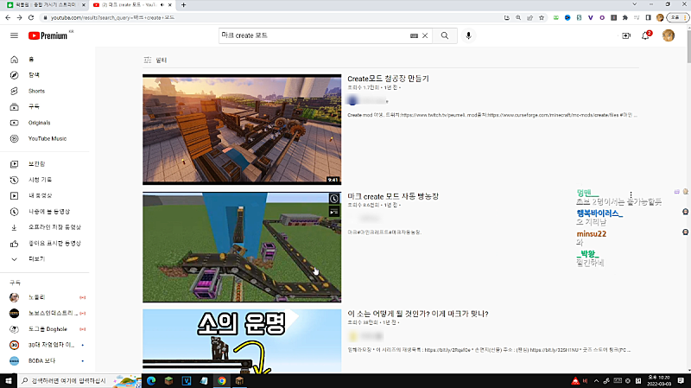Screen dimensions: 691x388
Task: Go to YouTube Music in sidebar
Action: click(47, 138)
